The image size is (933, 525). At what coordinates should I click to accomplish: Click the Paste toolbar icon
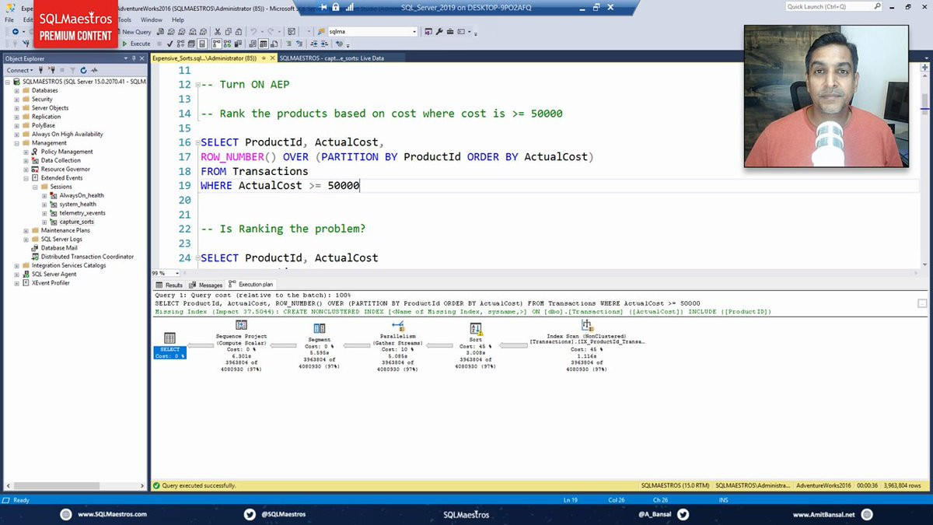click(x=239, y=32)
